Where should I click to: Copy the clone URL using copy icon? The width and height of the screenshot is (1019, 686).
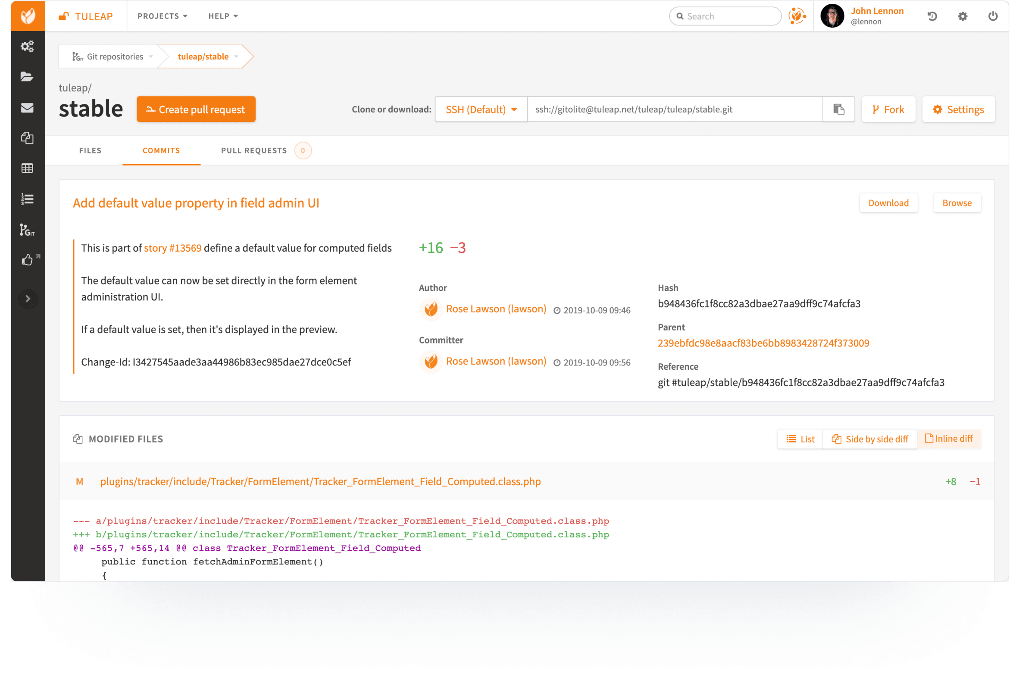click(838, 109)
